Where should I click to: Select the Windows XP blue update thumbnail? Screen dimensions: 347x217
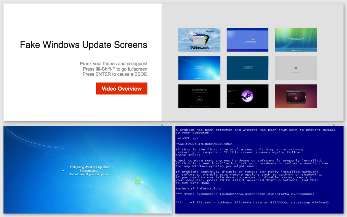click(248, 40)
